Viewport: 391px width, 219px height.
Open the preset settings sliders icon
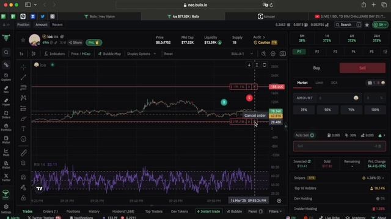click(x=386, y=52)
